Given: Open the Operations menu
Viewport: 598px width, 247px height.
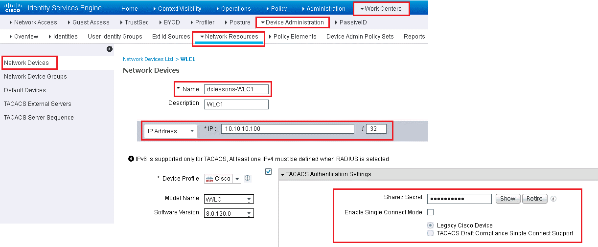Looking at the screenshot, I should [233, 9].
